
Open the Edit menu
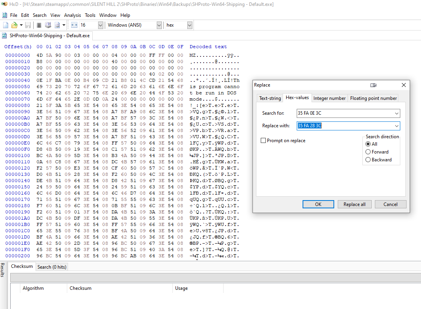tap(25, 15)
